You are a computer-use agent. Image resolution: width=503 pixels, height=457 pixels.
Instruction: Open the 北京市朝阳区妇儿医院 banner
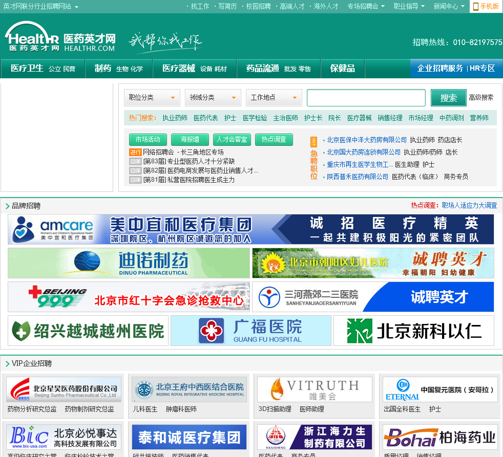(373, 263)
